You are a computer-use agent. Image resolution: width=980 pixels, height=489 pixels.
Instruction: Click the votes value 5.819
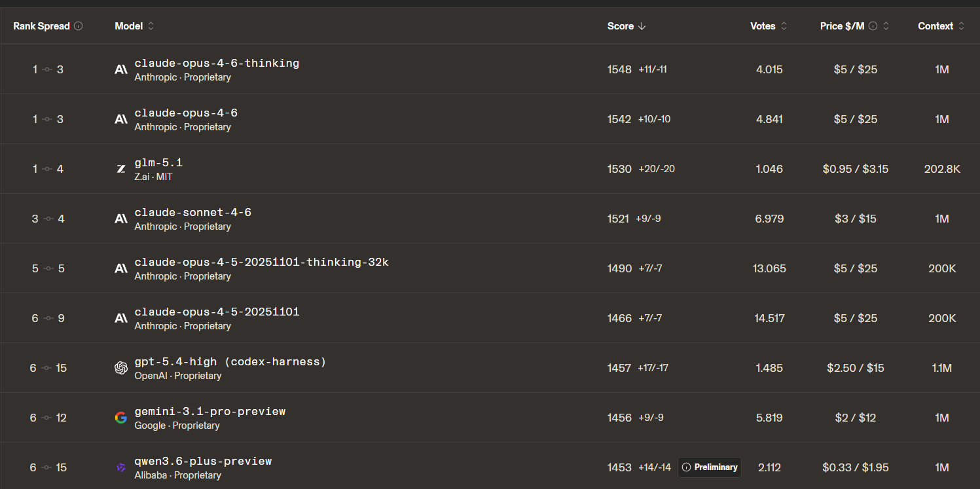(769, 418)
